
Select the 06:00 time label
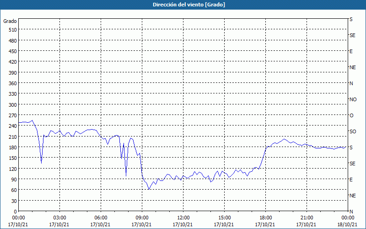click(101, 218)
